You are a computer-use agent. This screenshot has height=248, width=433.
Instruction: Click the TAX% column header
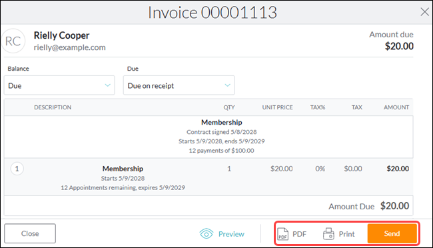[318, 107]
